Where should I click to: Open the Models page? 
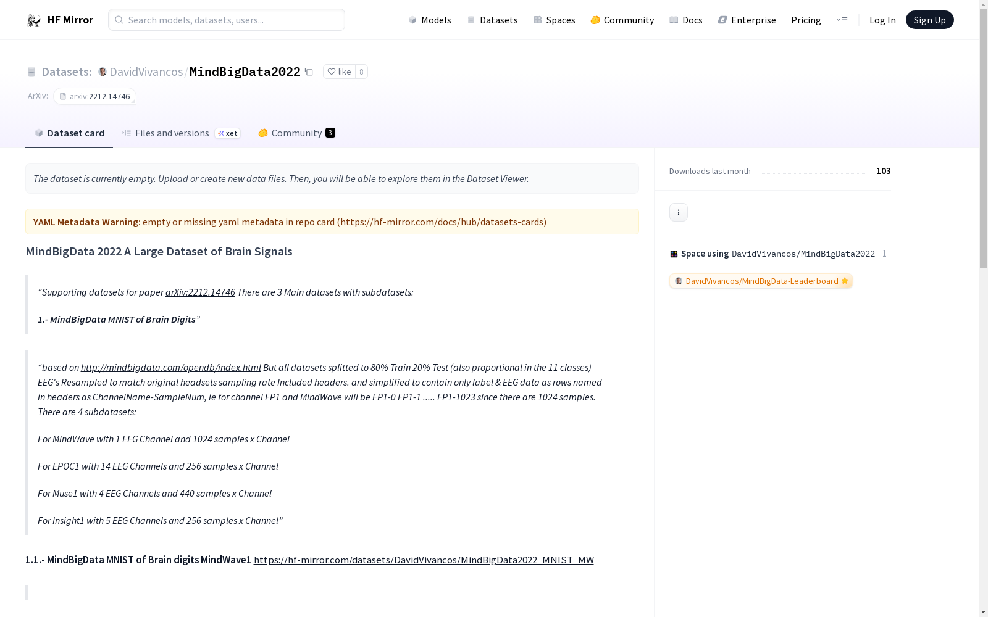pos(430,20)
